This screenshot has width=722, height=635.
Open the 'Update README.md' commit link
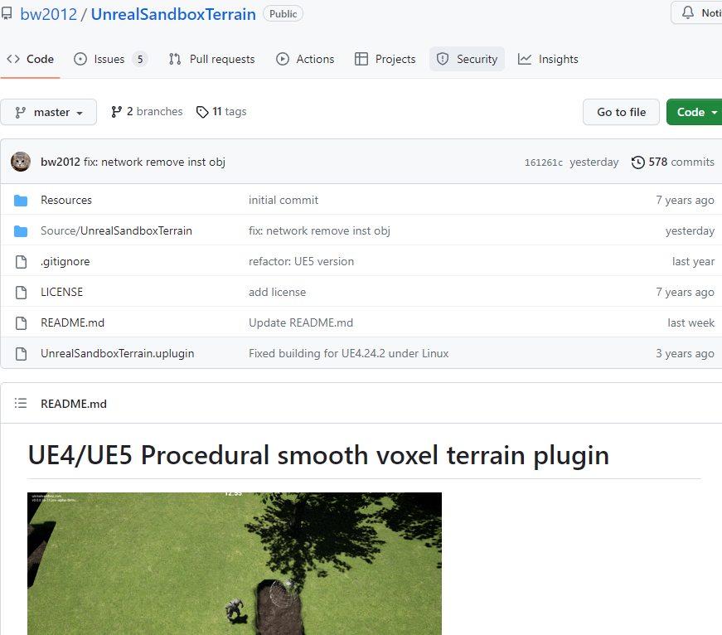(301, 322)
